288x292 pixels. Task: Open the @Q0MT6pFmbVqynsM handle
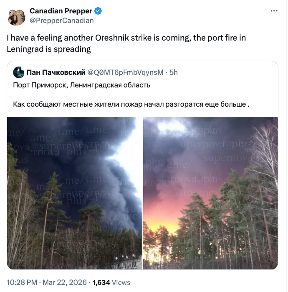point(125,72)
